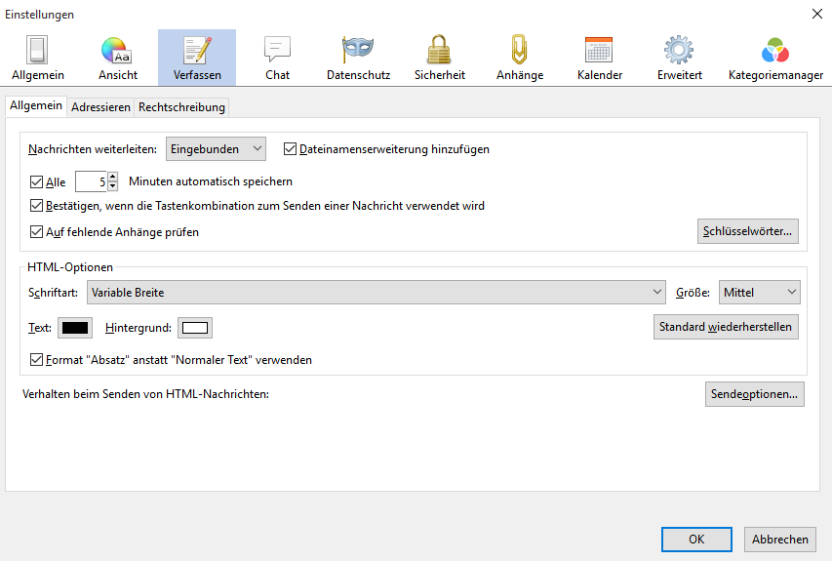The width and height of the screenshot is (832, 561).
Task: Open the Erweitert gear category
Action: tap(679, 58)
